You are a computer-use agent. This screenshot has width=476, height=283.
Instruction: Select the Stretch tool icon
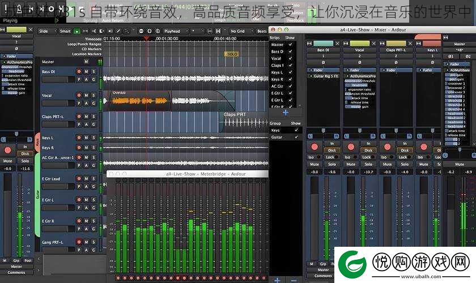click(x=101, y=31)
